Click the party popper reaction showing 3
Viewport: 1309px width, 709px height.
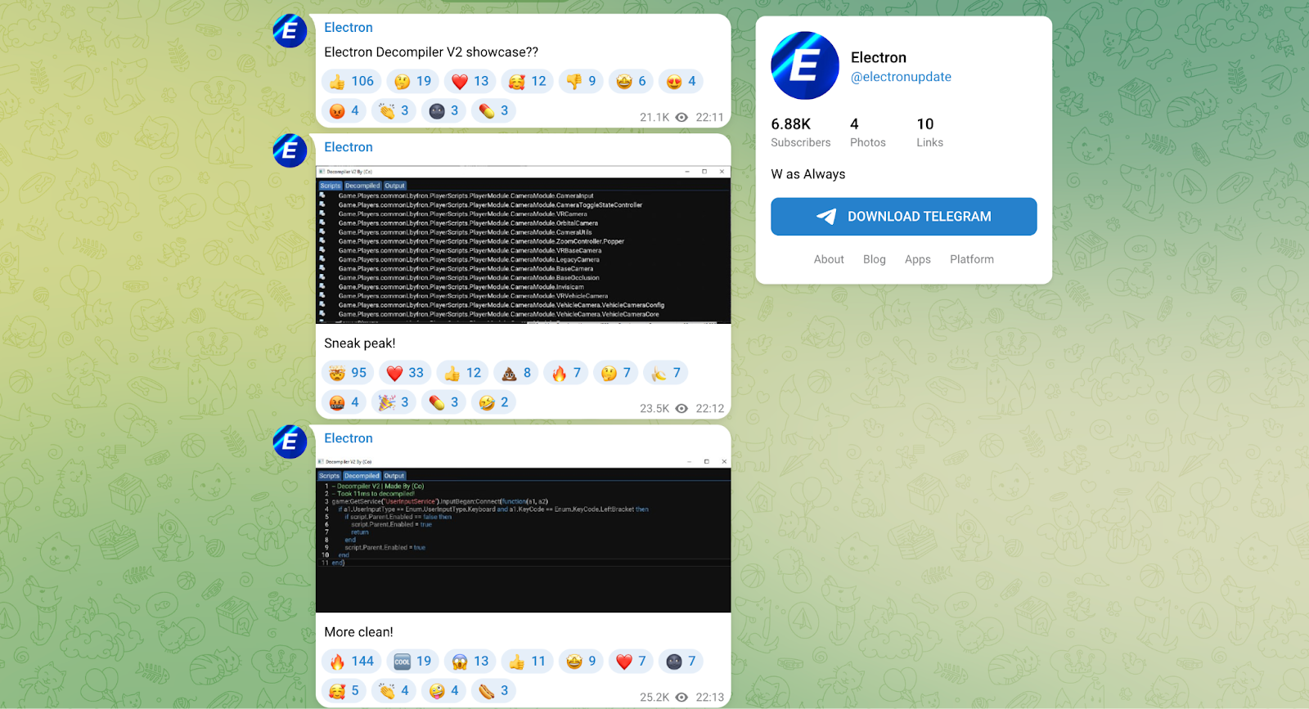(394, 402)
